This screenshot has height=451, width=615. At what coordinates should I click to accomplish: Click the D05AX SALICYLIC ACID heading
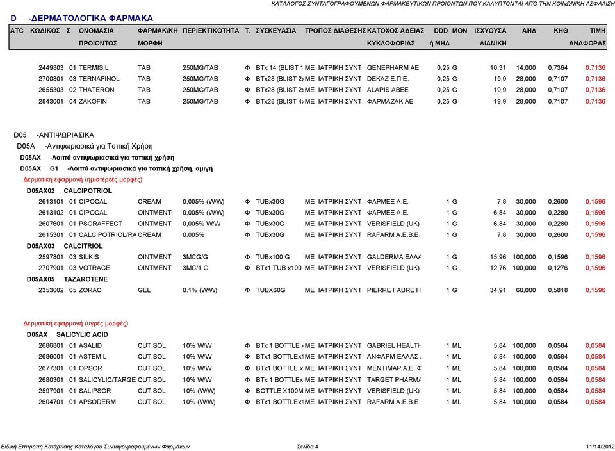[x=67, y=334]
